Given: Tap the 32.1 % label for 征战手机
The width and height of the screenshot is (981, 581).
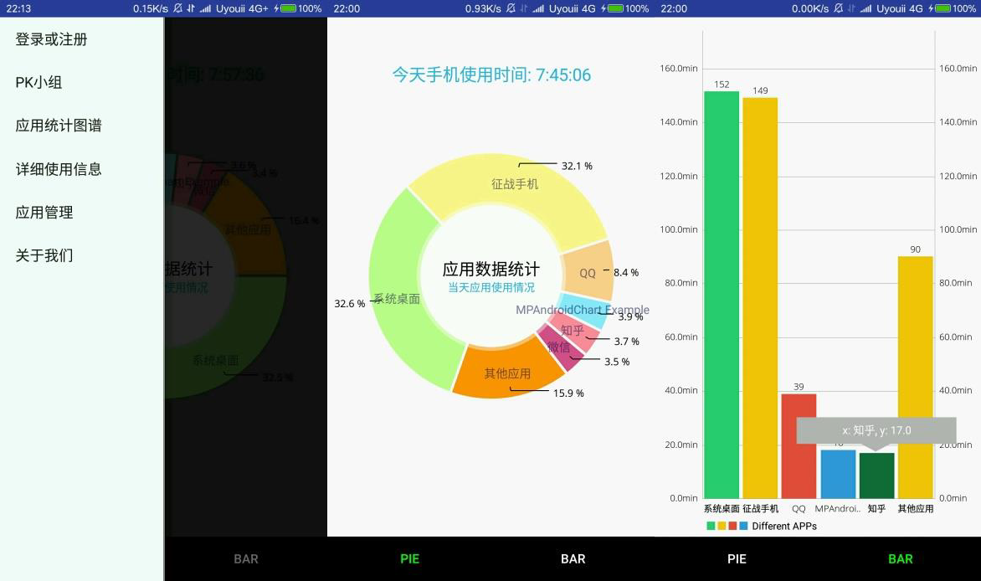Looking at the screenshot, I should tap(577, 166).
